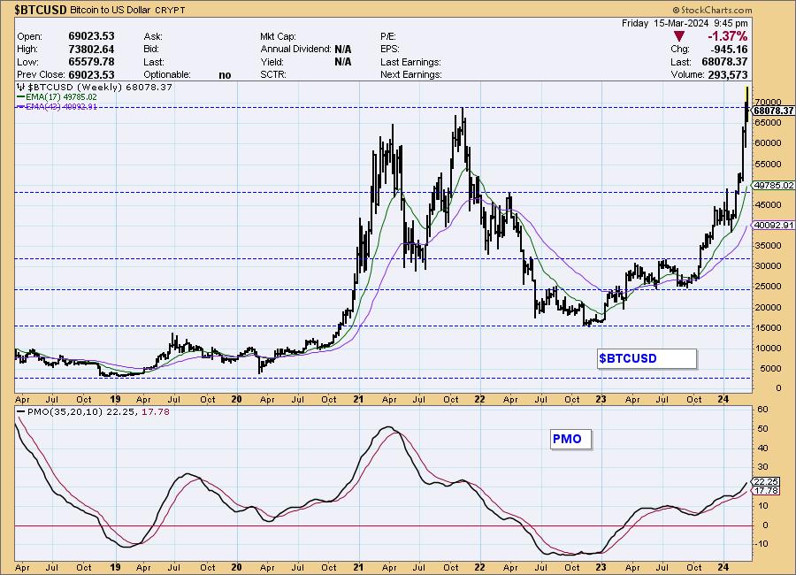Click the Last value 68078.37 in header

(724, 62)
